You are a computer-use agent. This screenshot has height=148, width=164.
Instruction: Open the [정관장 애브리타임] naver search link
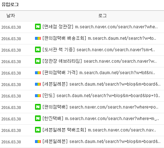100,61
